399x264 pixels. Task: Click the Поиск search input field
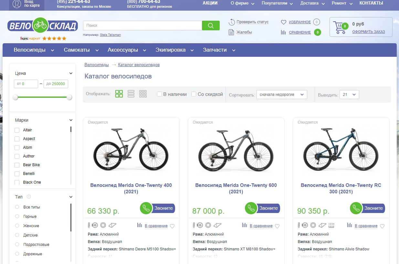142,25
